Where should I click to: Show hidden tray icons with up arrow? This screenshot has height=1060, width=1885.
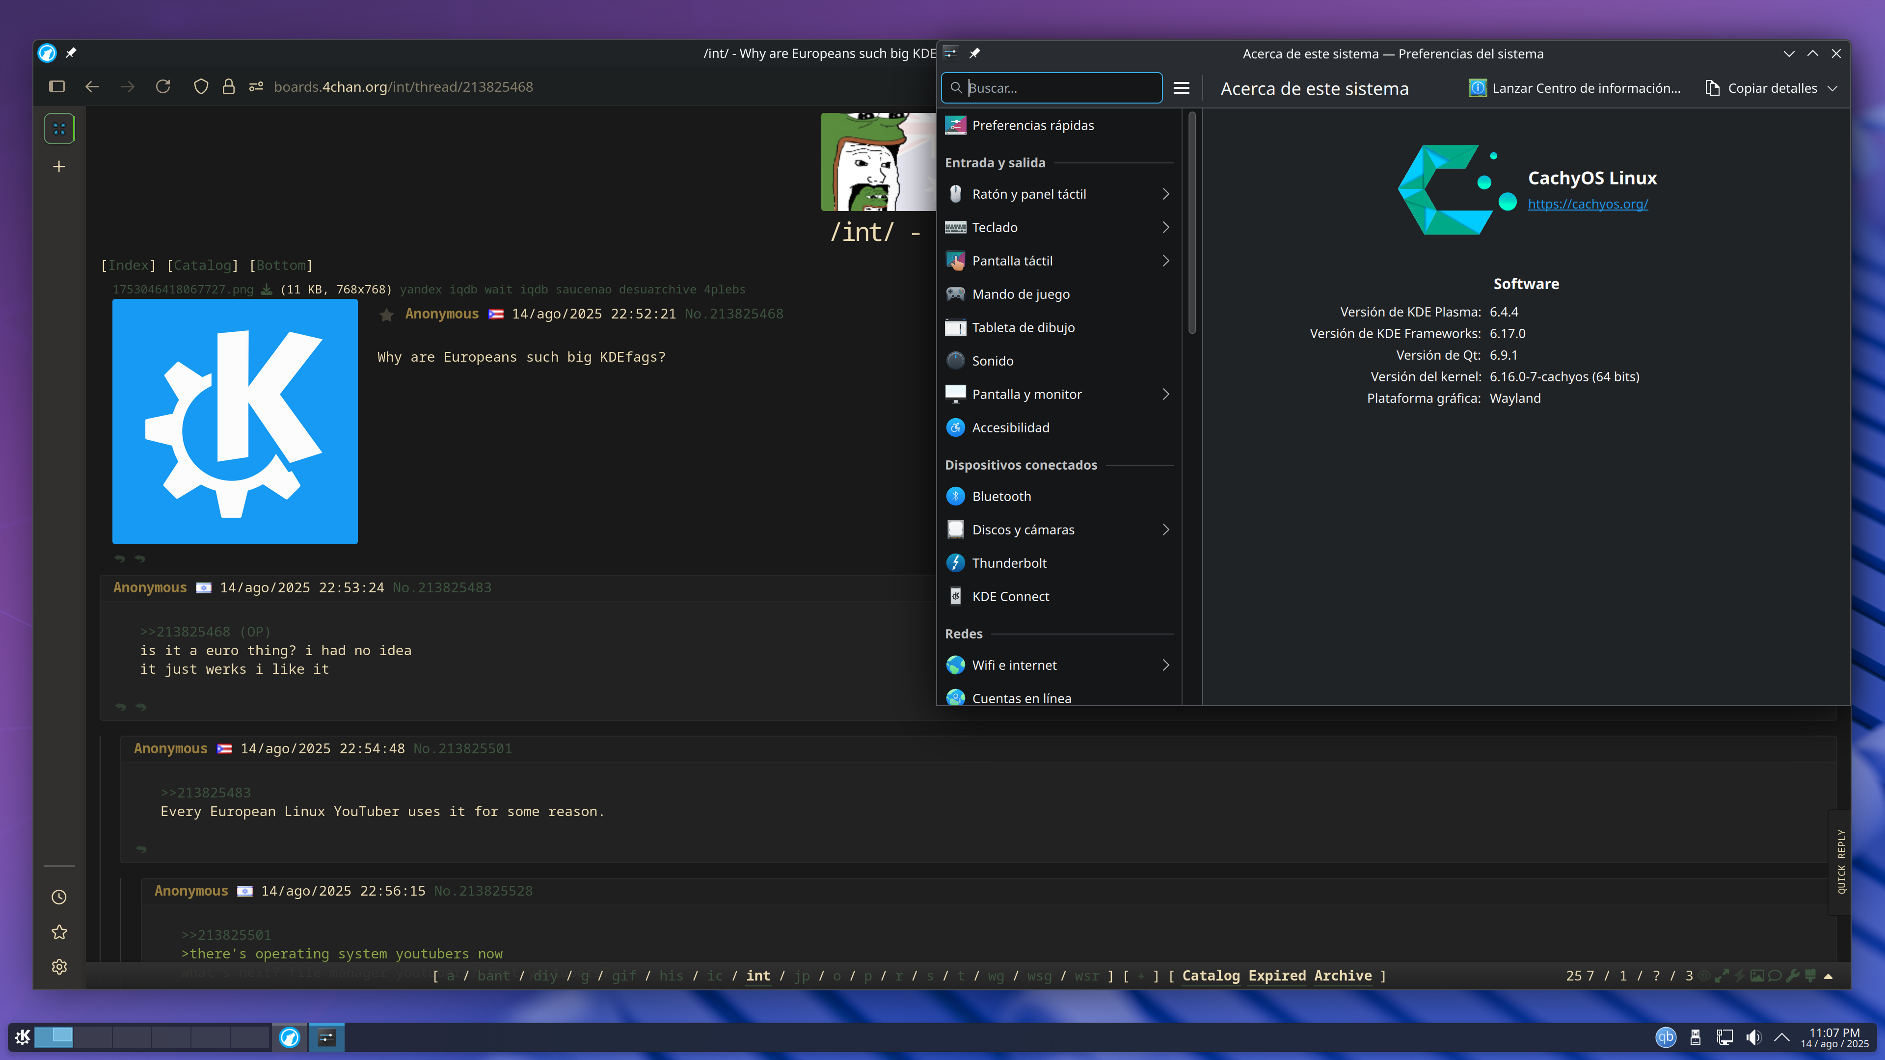tap(1782, 1037)
